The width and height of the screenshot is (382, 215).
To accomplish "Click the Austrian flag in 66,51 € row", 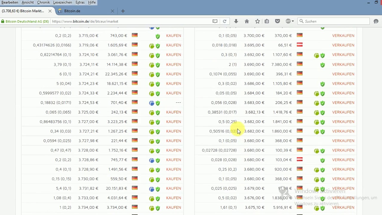I will (300, 45).
